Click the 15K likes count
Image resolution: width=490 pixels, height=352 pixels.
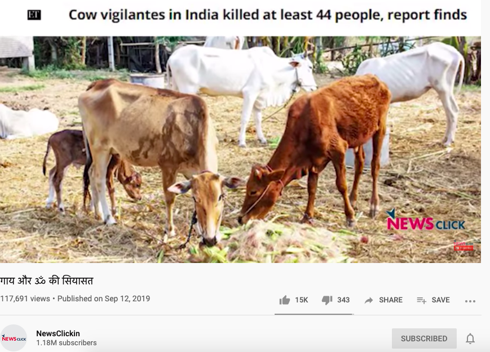[301, 300]
